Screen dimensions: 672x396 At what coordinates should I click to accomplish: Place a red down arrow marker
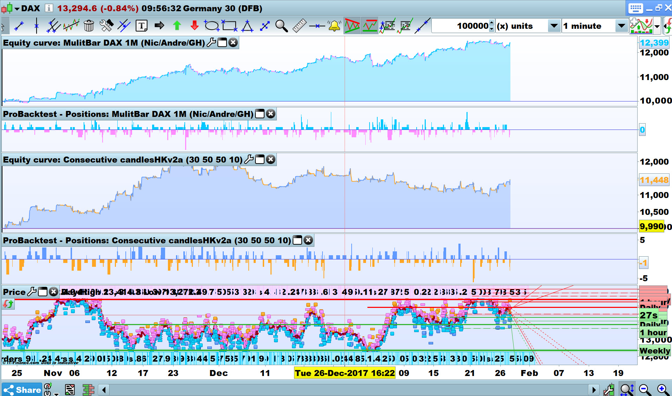tap(194, 26)
